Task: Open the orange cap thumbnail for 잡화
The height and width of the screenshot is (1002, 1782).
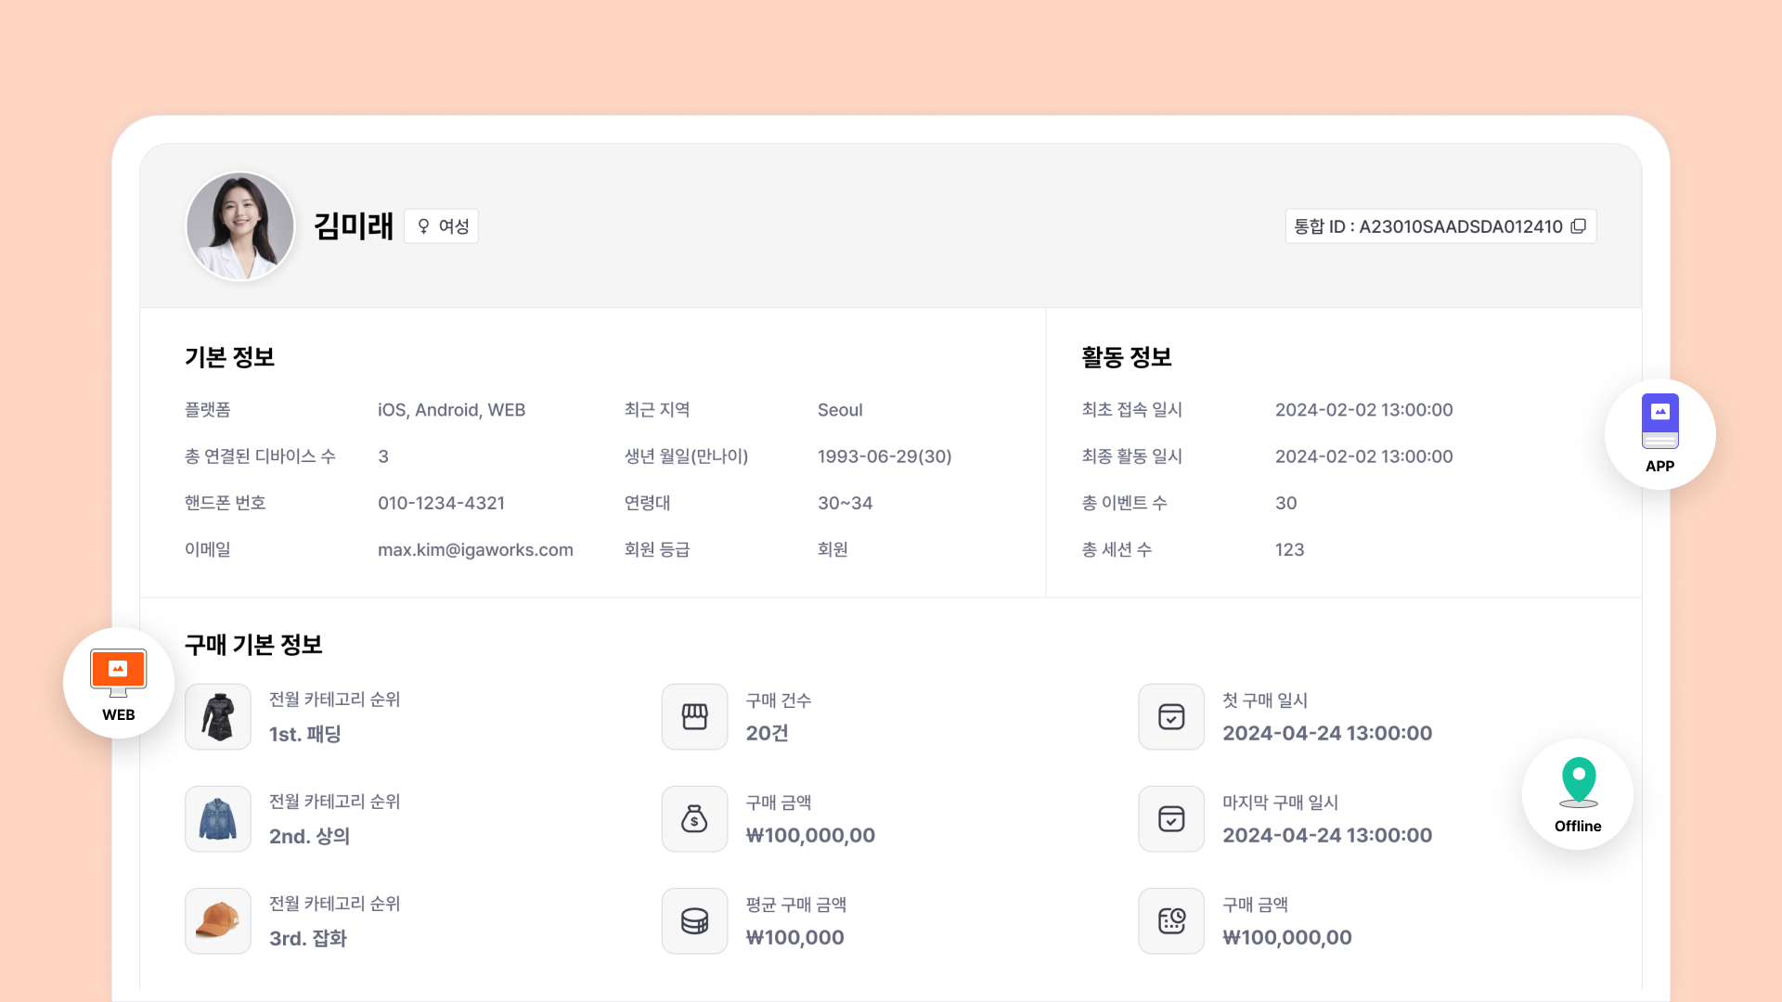Action: point(218,920)
